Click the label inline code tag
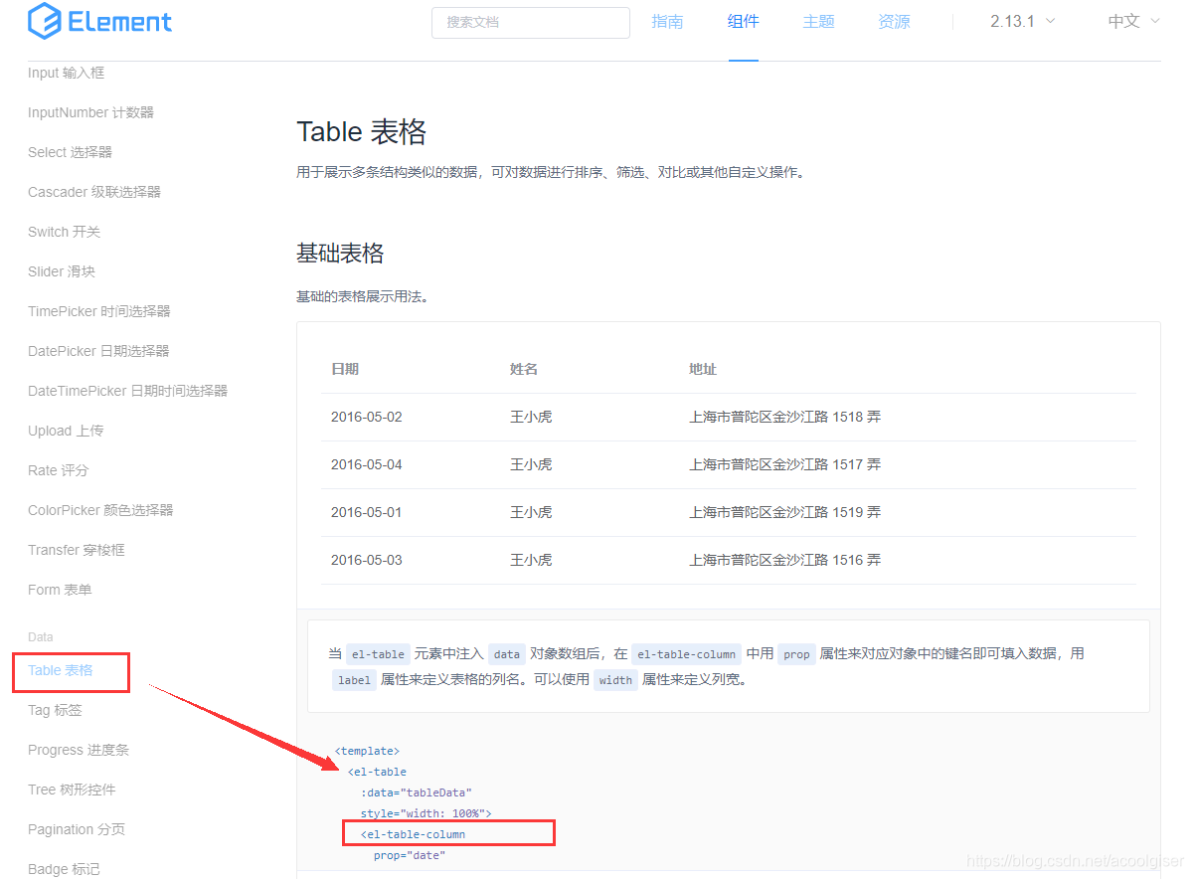1194x879 pixels. 354,680
